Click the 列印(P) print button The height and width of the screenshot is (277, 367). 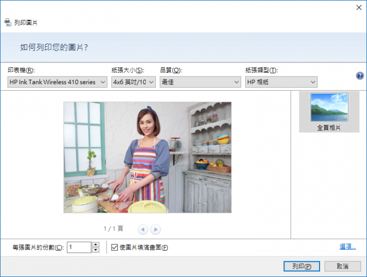(302, 266)
